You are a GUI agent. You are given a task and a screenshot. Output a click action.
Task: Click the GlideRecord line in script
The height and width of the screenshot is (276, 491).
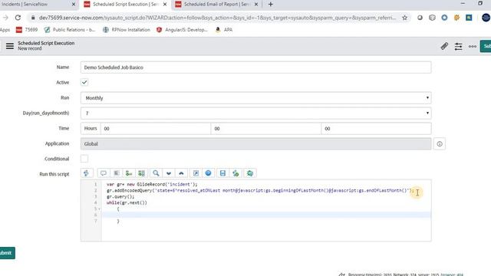(x=152, y=184)
